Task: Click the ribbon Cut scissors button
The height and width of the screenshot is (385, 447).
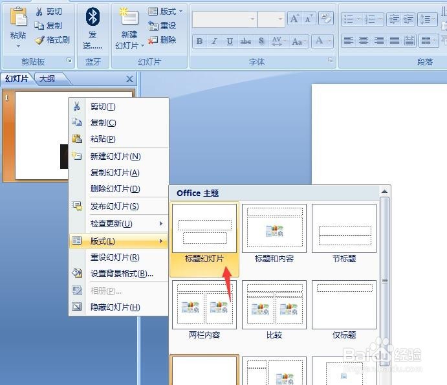Action: [49, 12]
